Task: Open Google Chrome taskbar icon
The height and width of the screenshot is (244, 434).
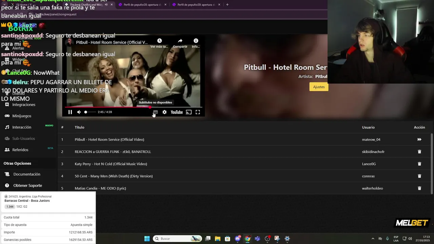Action: [x=248, y=239]
